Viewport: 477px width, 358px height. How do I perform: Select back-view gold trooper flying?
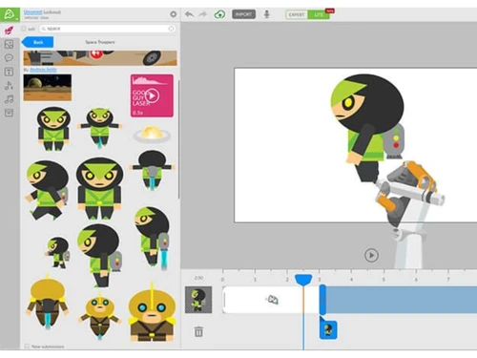[48, 301]
